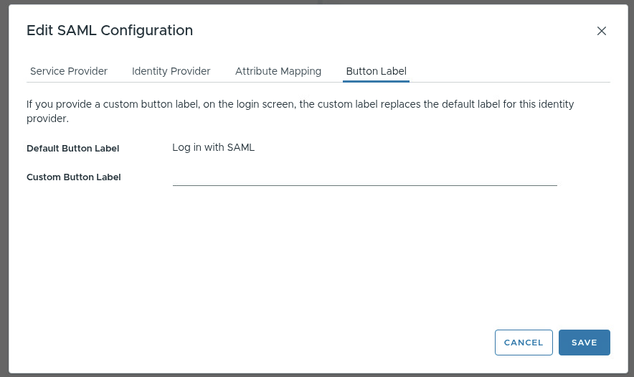Image resolution: width=634 pixels, height=377 pixels.
Task: Click the Log in with SAML value text
Action: coord(213,148)
